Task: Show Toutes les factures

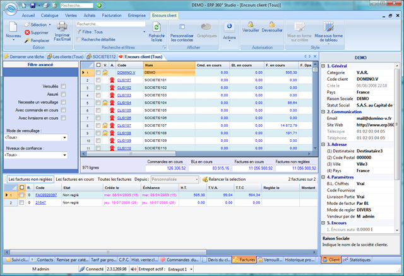Action: pyautogui.click(x=114, y=180)
